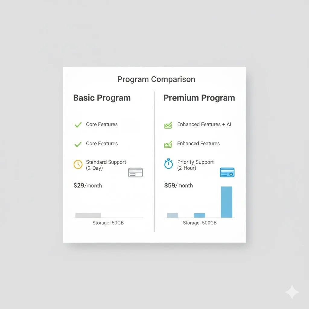Screen dimensions: 309x309
Task: Click the tallest blue bar in Premium chart
Action: (x=227, y=202)
